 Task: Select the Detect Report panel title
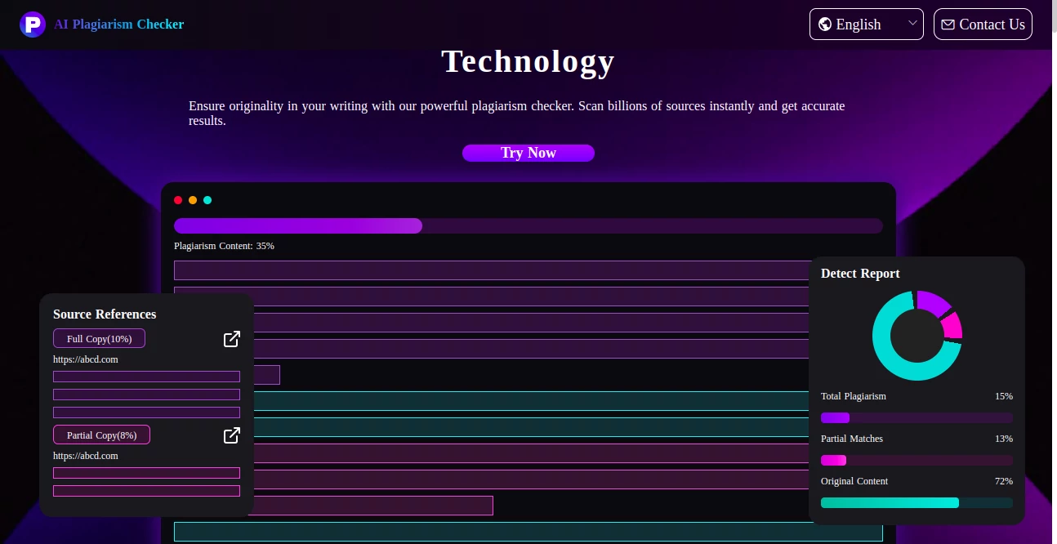point(859,274)
